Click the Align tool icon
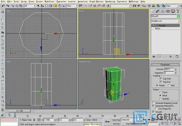The image size is (182, 126). 139,6
